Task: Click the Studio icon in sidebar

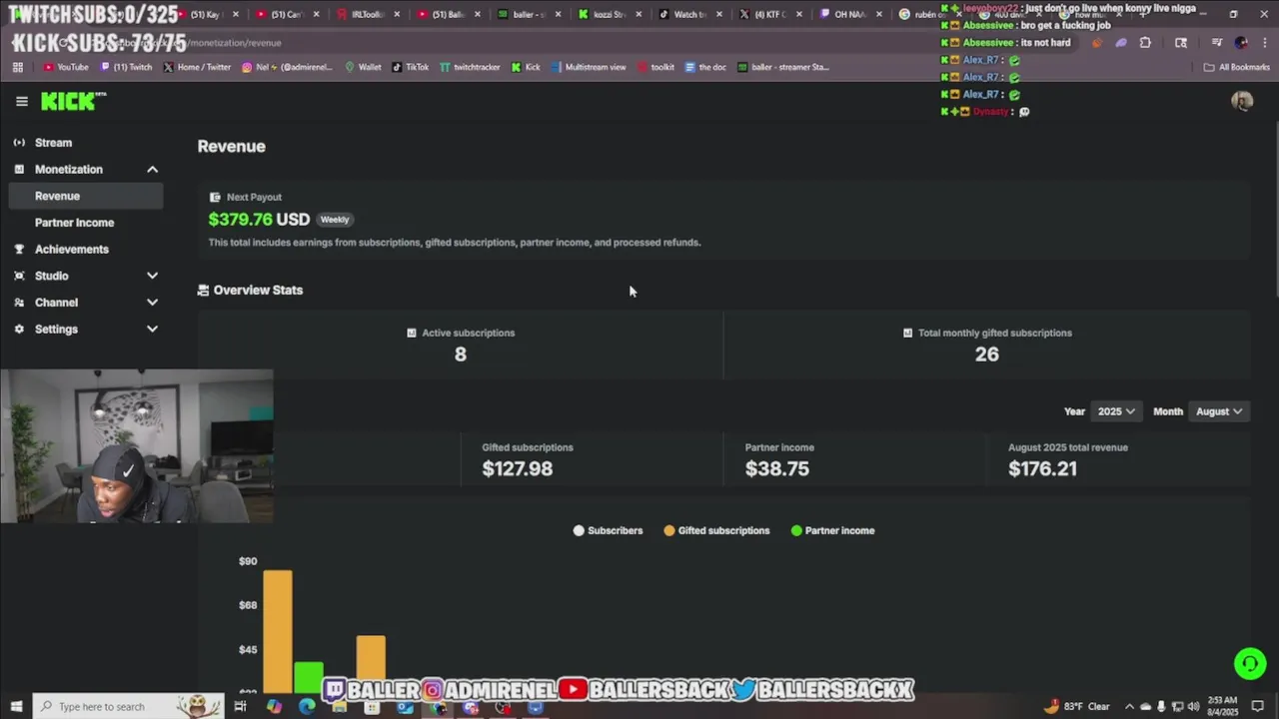Action: pyautogui.click(x=19, y=276)
